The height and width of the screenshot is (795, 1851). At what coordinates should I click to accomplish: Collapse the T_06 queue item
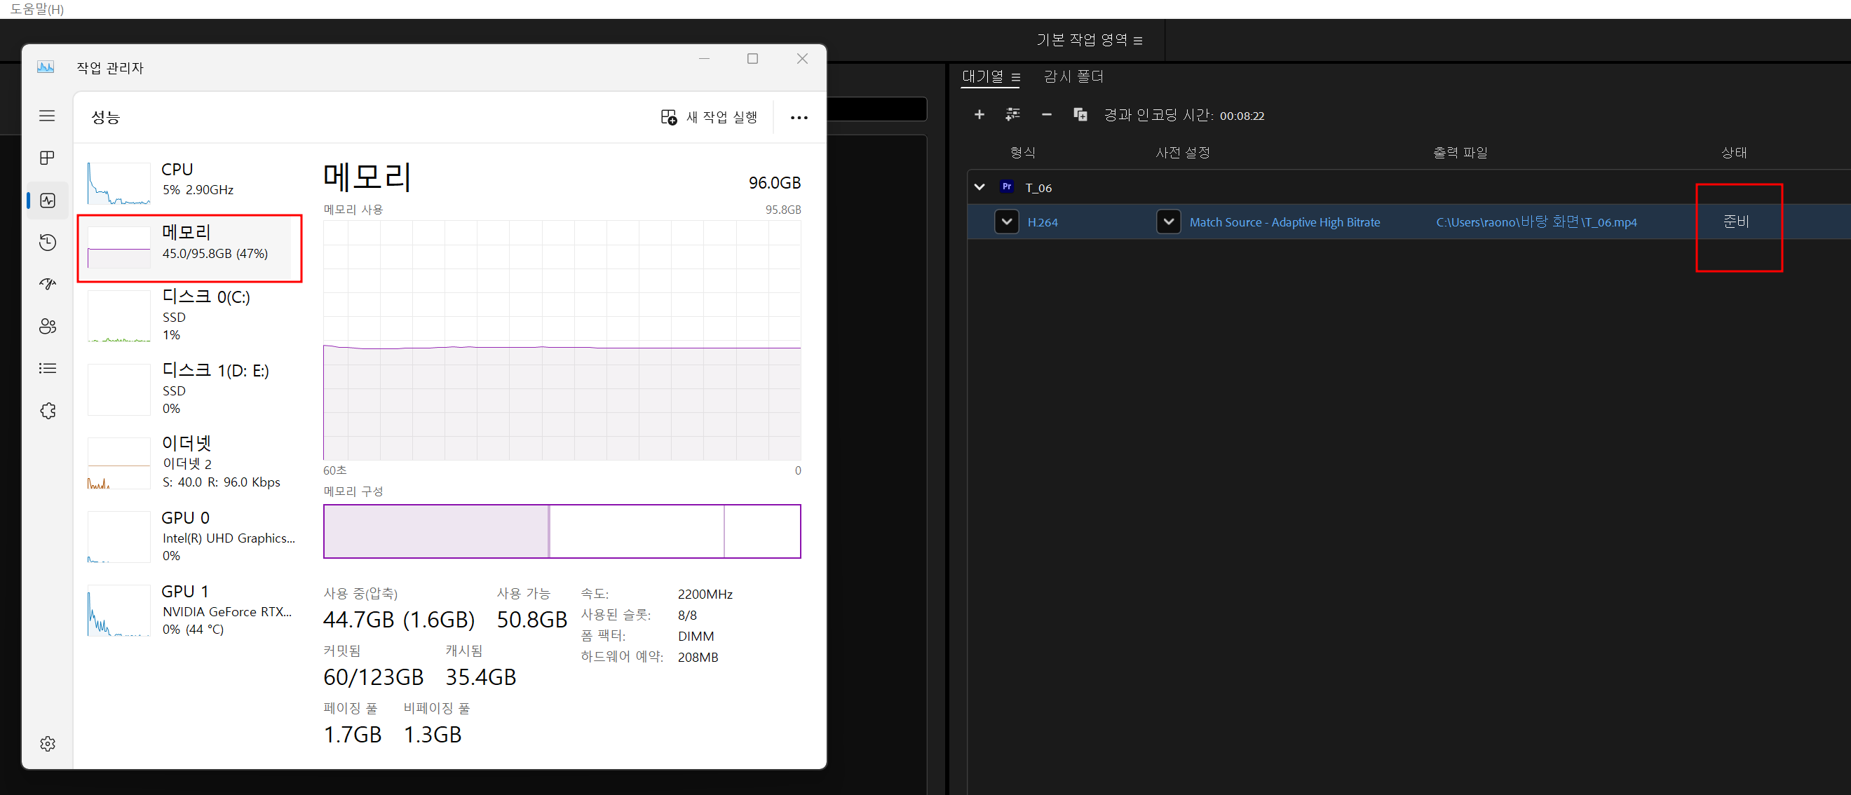pyautogui.click(x=979, y=186)
